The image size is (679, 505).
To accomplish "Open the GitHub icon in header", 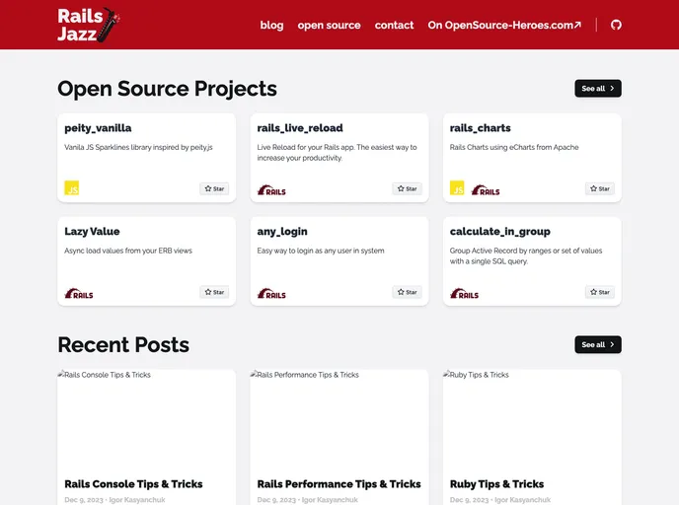I will 616,25.
